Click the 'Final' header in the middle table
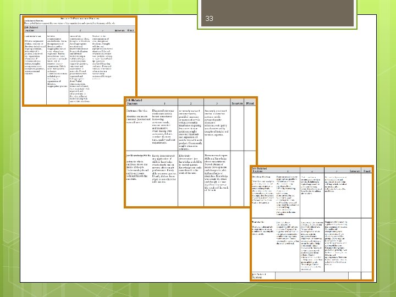The width and height of the screenshot is (396, 297). pyautogui.click(x=250, y=103)
